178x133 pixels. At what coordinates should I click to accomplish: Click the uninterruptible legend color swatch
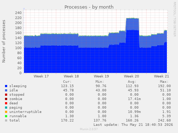click(6, 112)
